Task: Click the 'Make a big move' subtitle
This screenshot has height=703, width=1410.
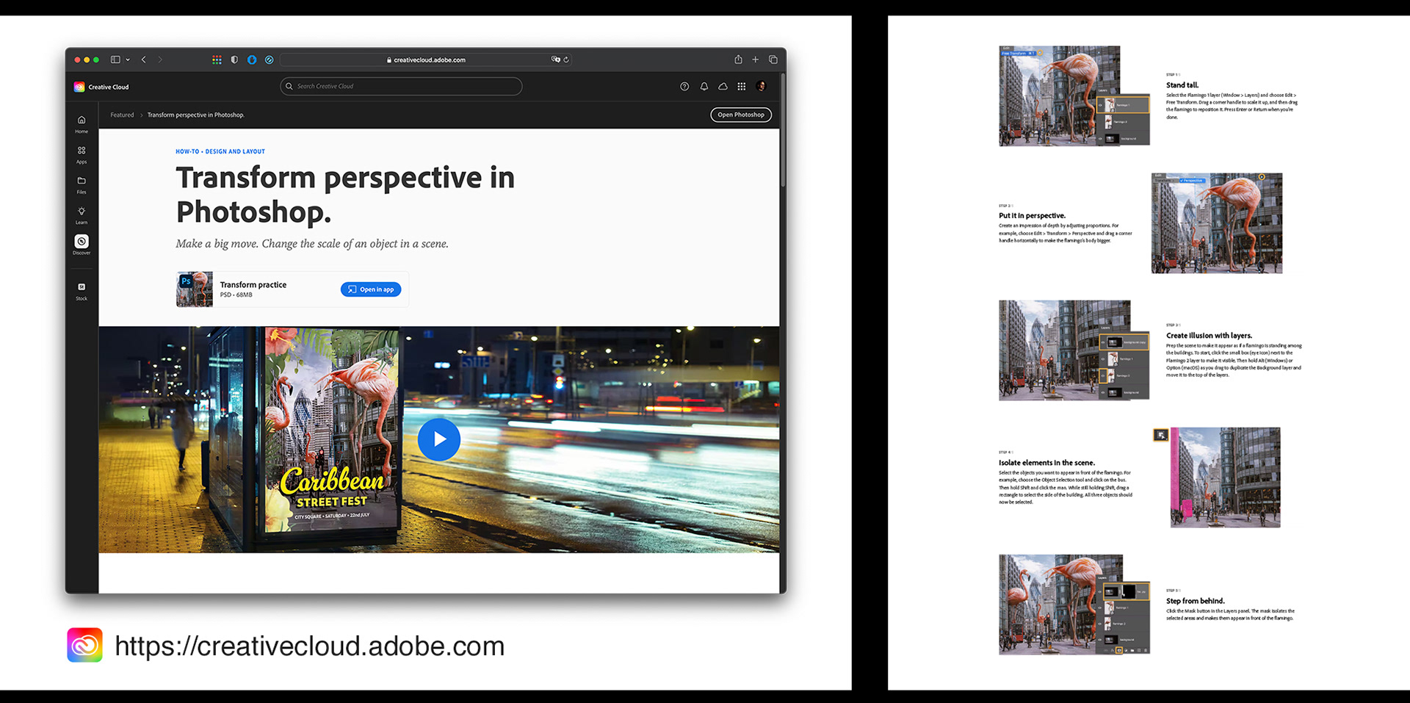Action: pos(312,244)
